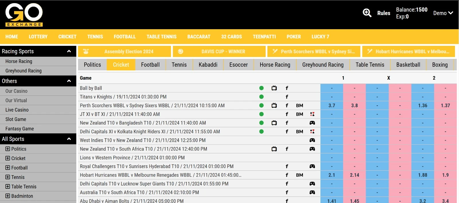Click the red toss icon for Delhi Capitals XI row
The height and width of the screenshot is (203, 459).
coord(312,131)
